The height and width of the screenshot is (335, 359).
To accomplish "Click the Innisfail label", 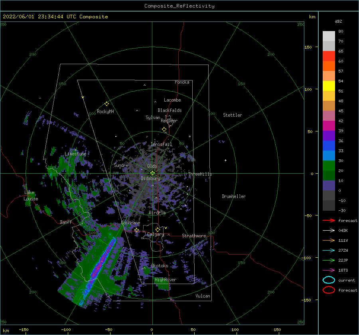I will coord(162,144).
